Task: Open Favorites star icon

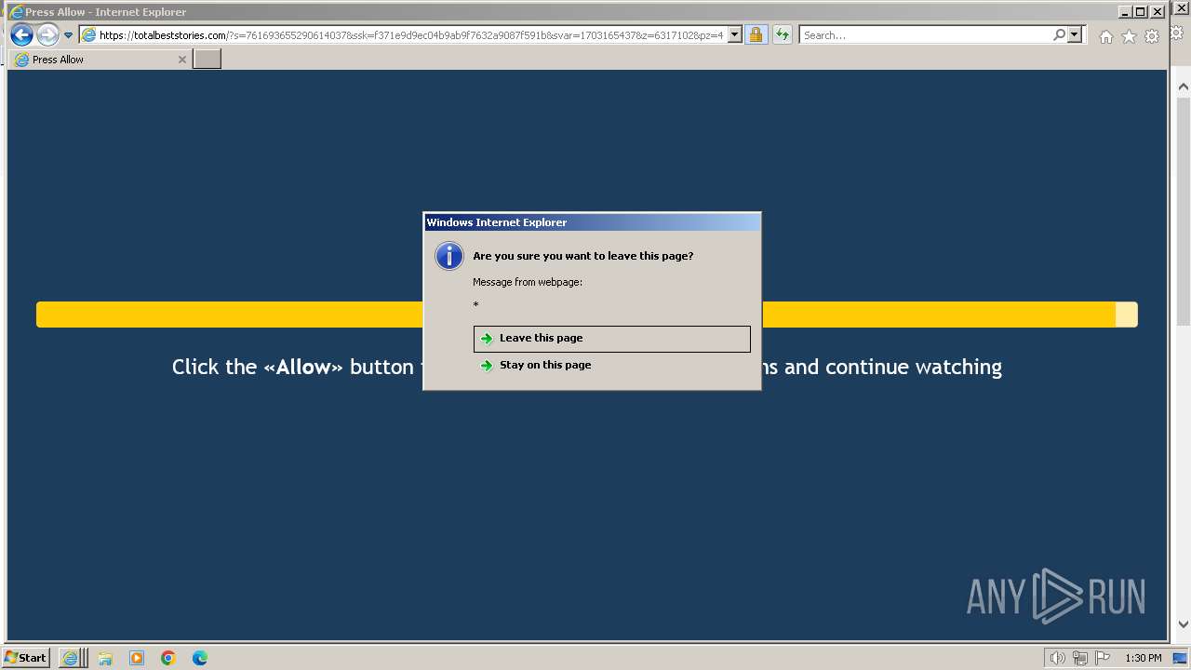Action: 1129,36
